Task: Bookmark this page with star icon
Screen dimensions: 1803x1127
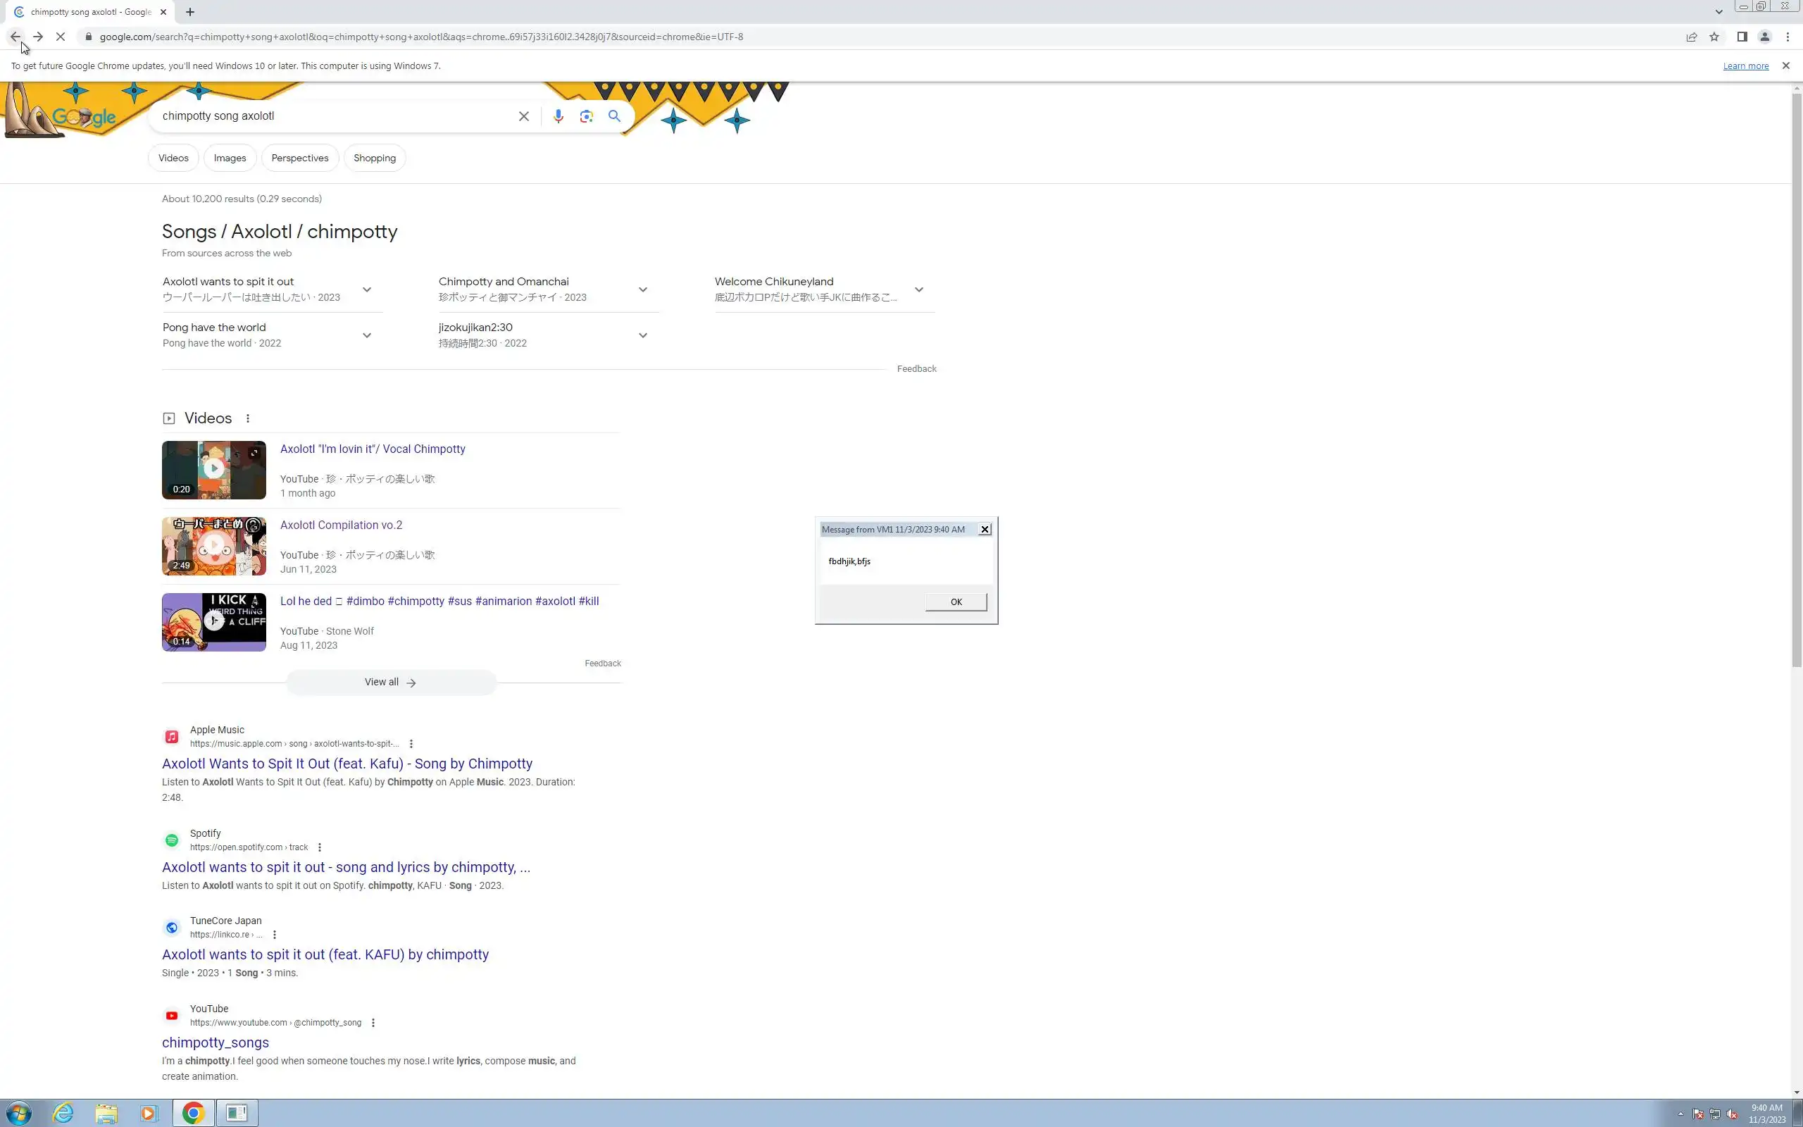Action: [x=1714, y=37]
